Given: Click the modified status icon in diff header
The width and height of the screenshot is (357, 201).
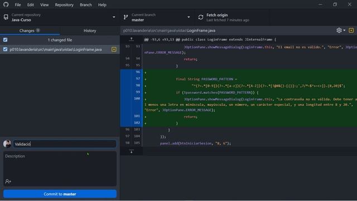Looking at the screenshot, I should 351,30.
